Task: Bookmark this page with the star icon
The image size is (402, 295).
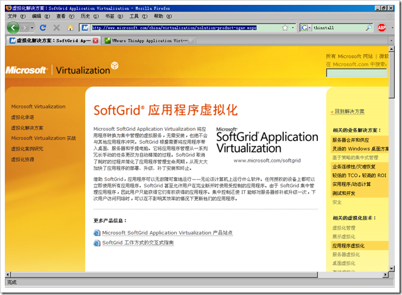Action: [x=285, y=27]
